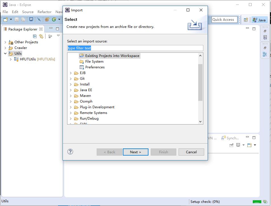
Task: Select the Maven folder row
Action: (82, 96)
